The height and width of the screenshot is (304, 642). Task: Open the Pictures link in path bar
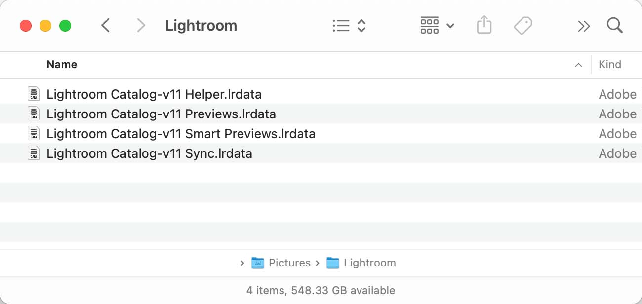tap(290, 263)
